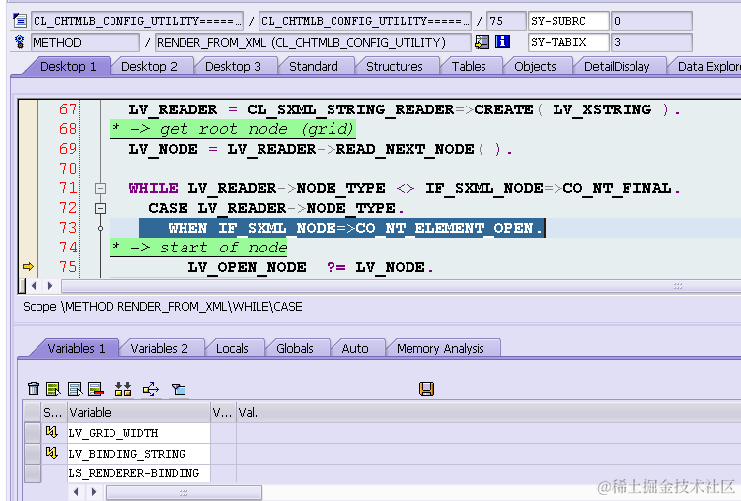Click the variables table scroll-right arrow

point(94,492)
